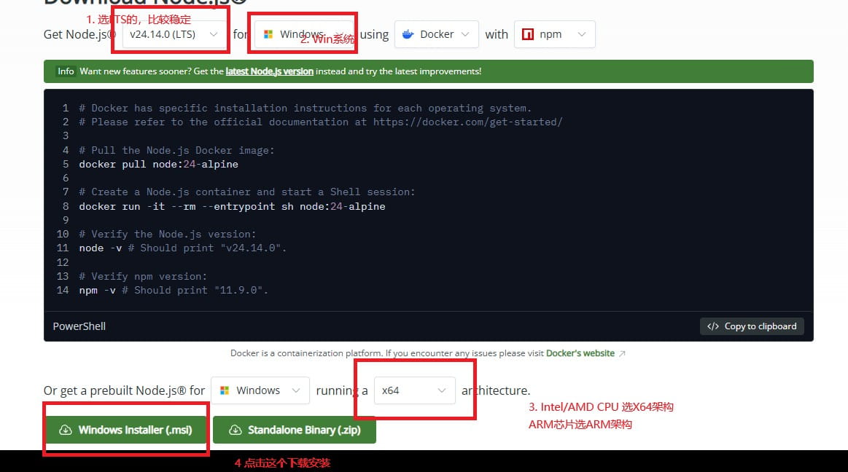848x472 pixels.
Task: Click the Docker whale icon
Action: (x=408, y=34)
